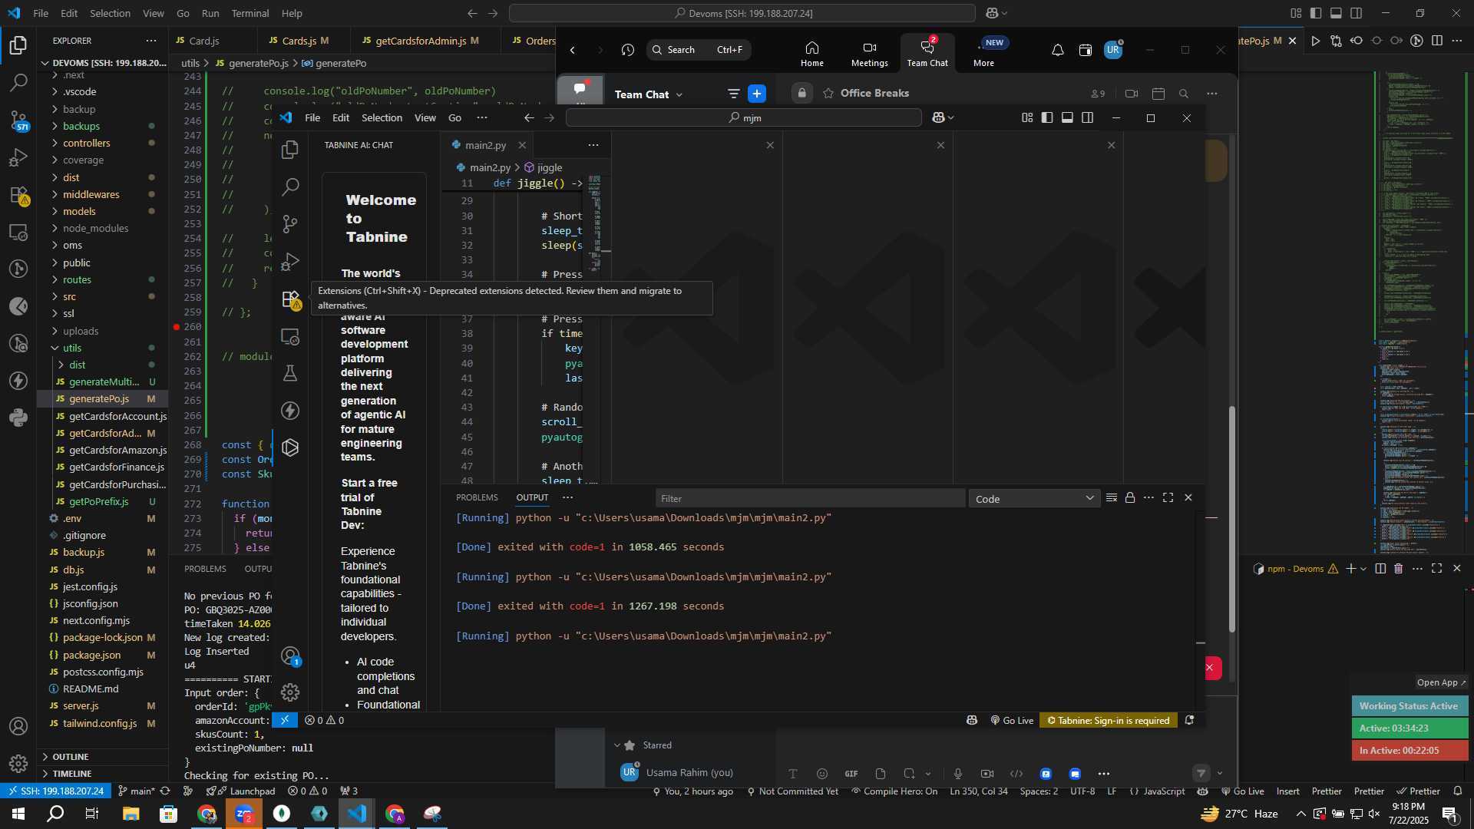Click Tabnine Sign-in is required status

[x=1109, y=721]
